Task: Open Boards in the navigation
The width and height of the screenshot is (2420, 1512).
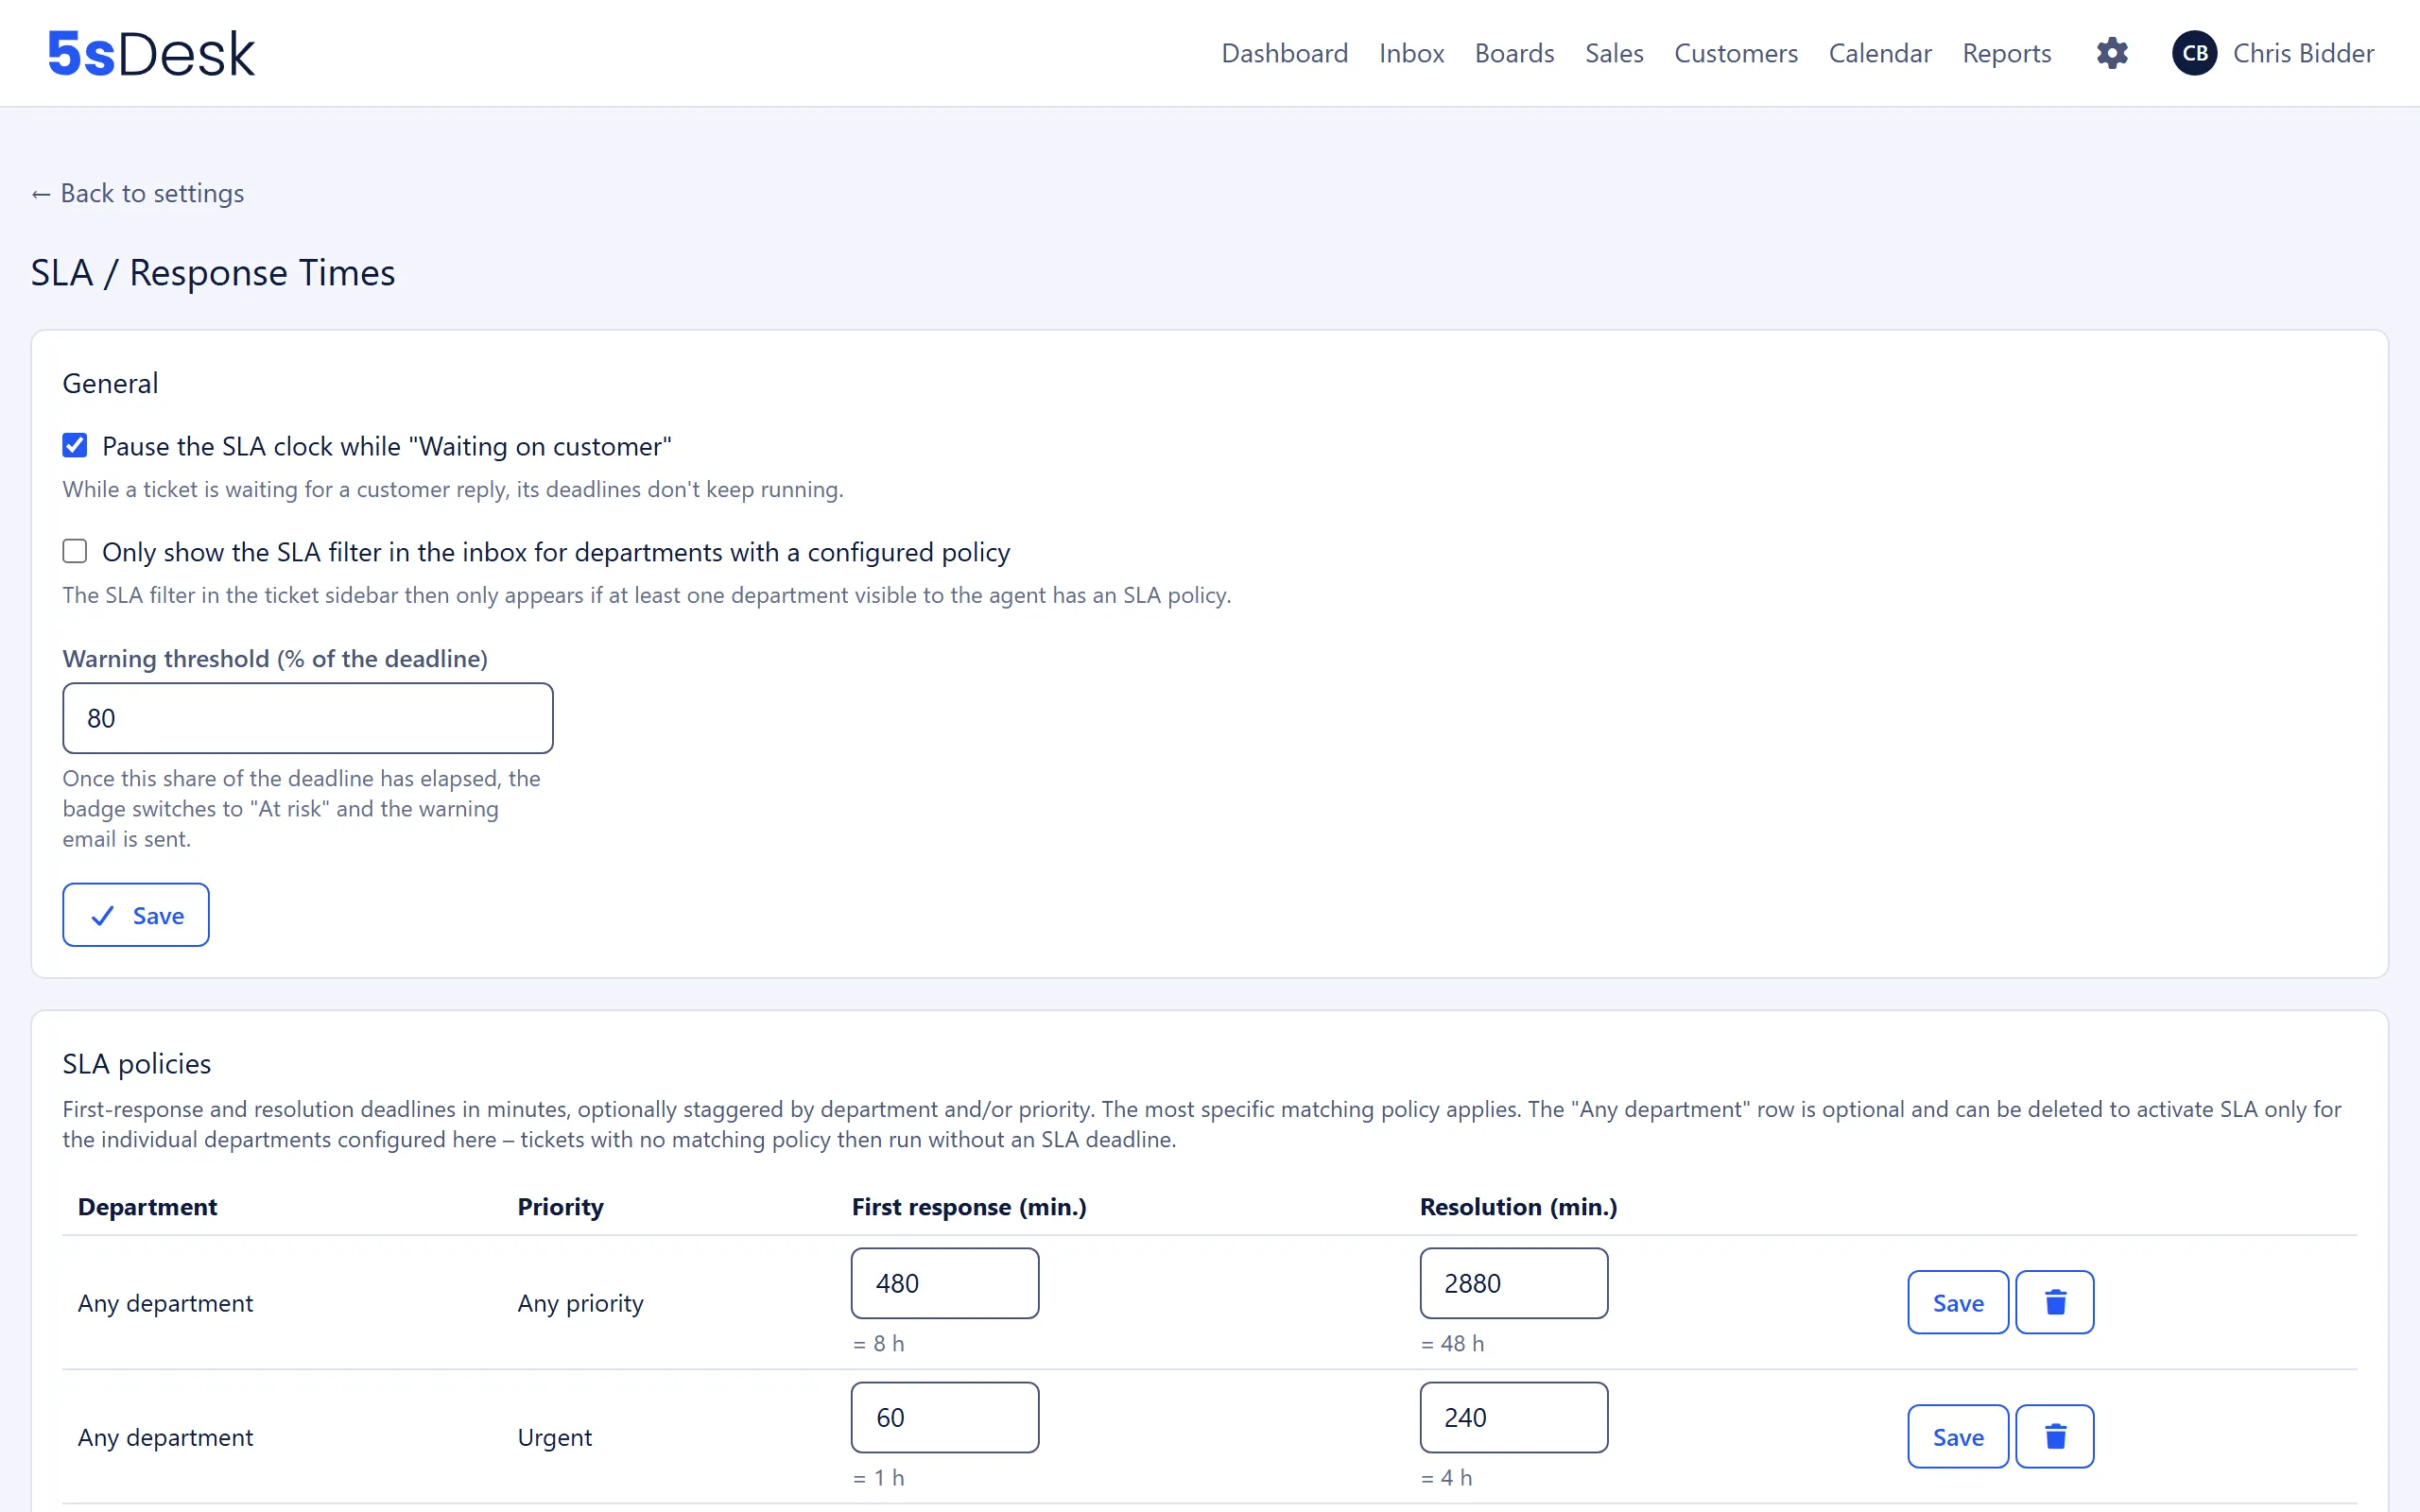Action: (x=1514, y=53)
